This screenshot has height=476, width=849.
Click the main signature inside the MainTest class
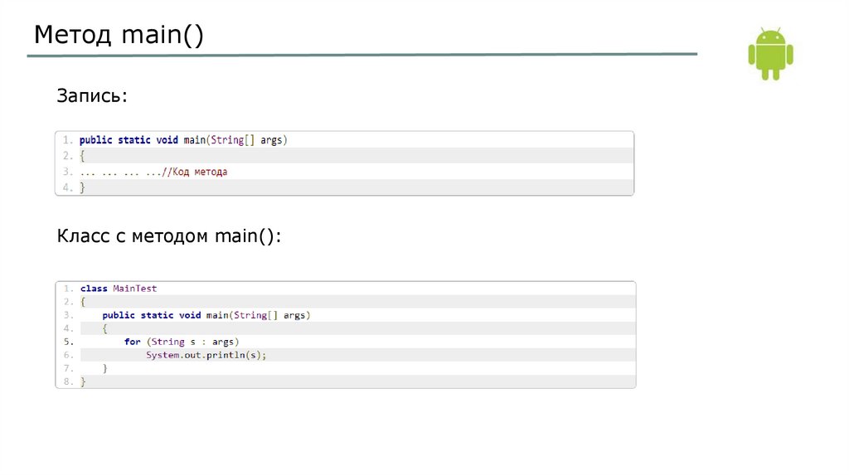(206, 315)
